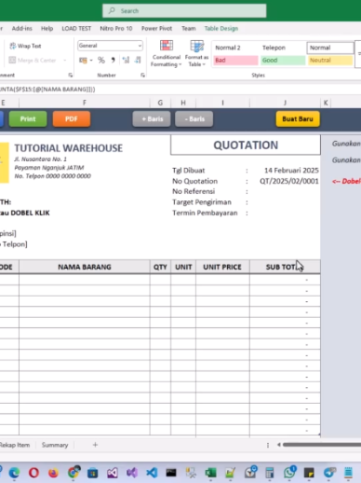Viewport: 361px width, 483px height.
Task: Apply the Good cell style
Action: click(x=283, y=61)
